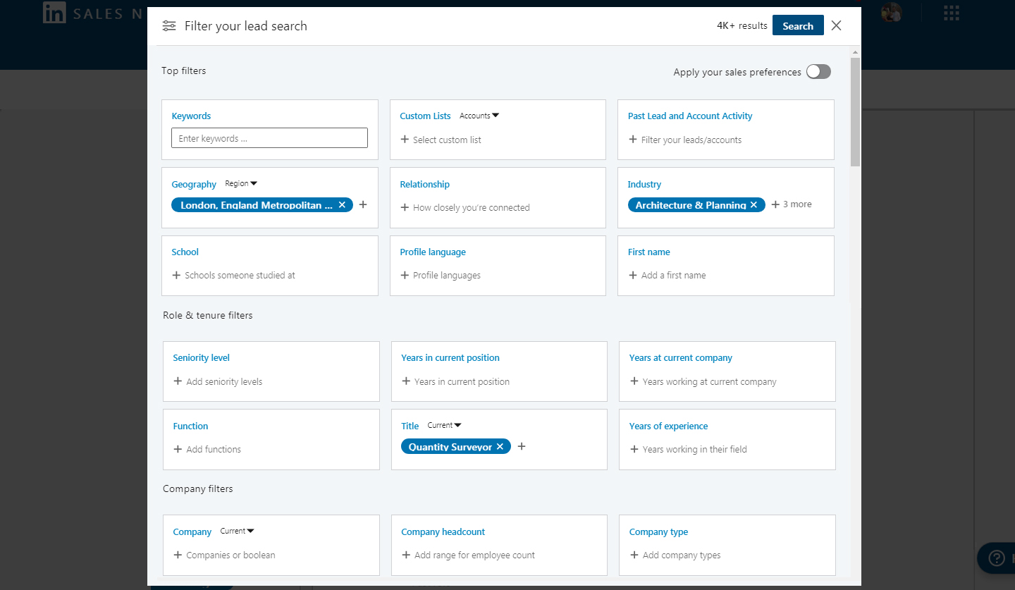The image size is (1015, 590).
Task: Click the dialog vertical scrollbar
Action: pyautogui.click(x=856, y=113)
